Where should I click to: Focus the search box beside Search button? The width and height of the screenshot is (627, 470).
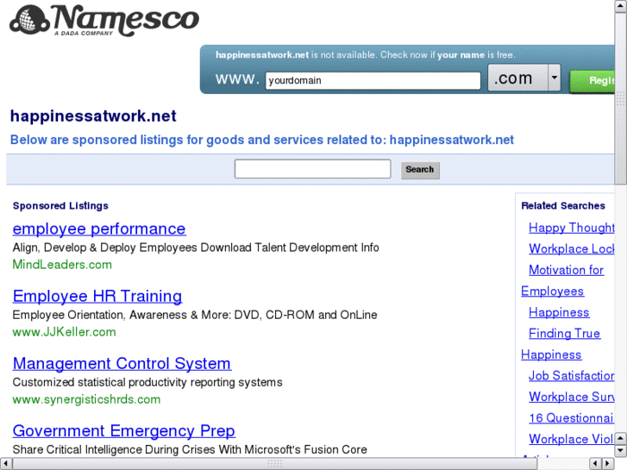click(x=313, y=169)
